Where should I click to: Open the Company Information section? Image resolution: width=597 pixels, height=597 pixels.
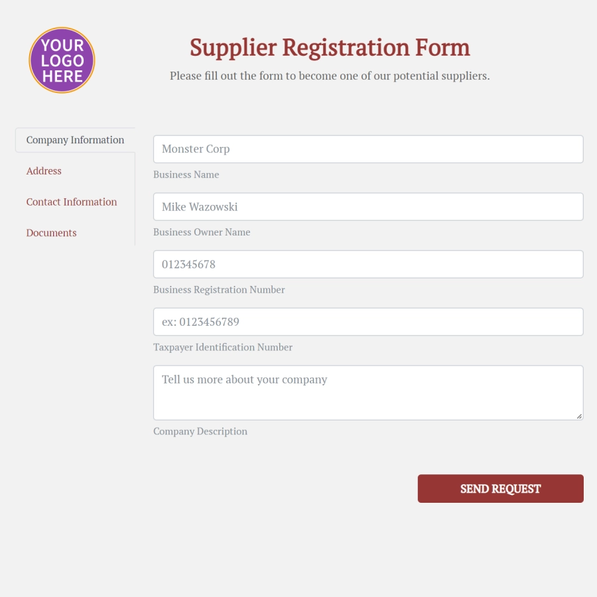(x=75, y=140)
